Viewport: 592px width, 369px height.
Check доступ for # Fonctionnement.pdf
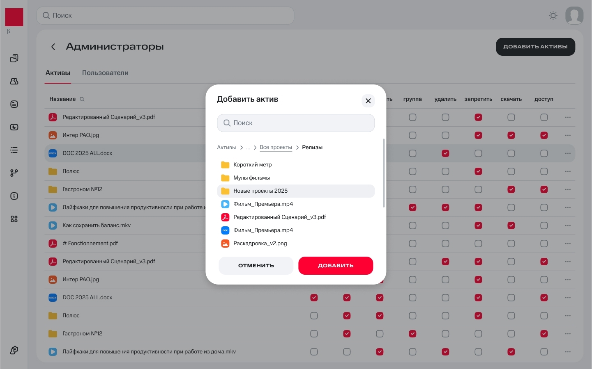[544, 244]
